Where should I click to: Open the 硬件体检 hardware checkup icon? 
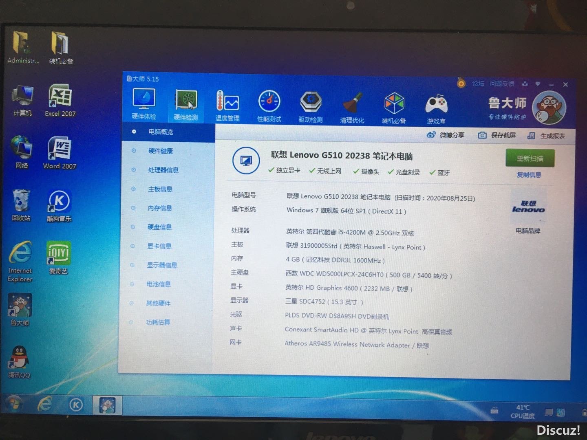click(144, 104)
